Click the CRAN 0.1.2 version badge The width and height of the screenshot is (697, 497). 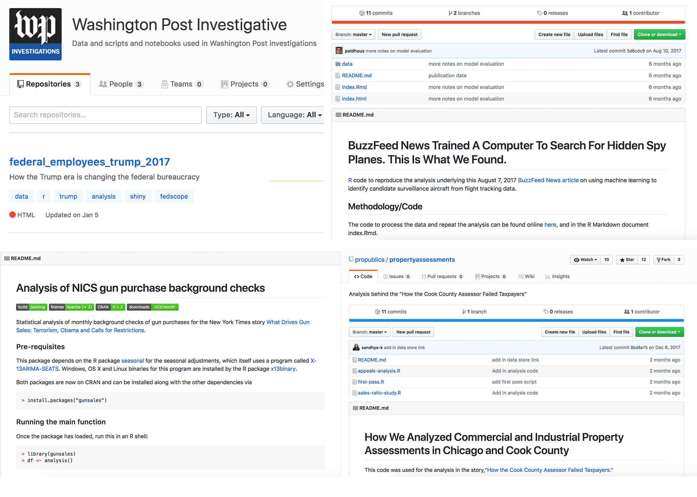pyautogui.click(x=110, y=307)
